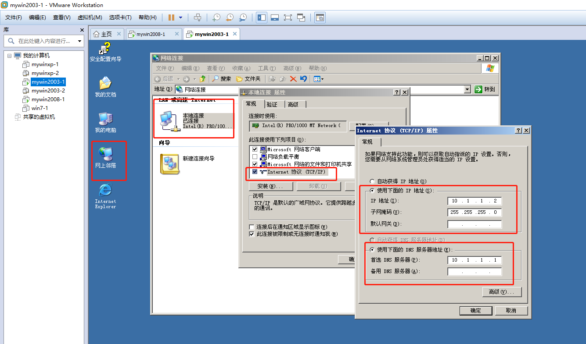Switch to Unity mode icon
The width and height of the screenshot is (586, 344).
point(301,18)
